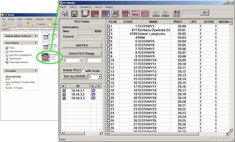Uncheck scale 10.10.3.2 checkbox
This screenshot has height=142, width=235.
click(64, 94)
